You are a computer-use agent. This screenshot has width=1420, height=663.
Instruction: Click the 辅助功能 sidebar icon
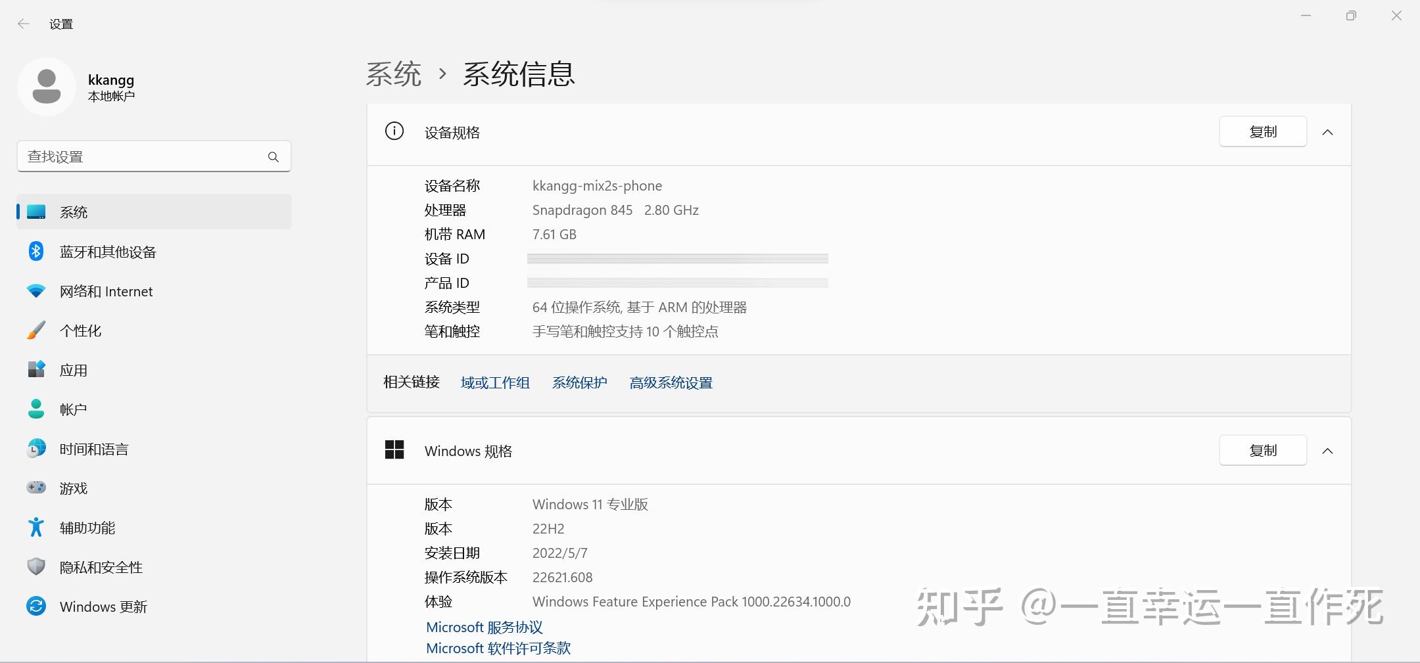point(36,527)
